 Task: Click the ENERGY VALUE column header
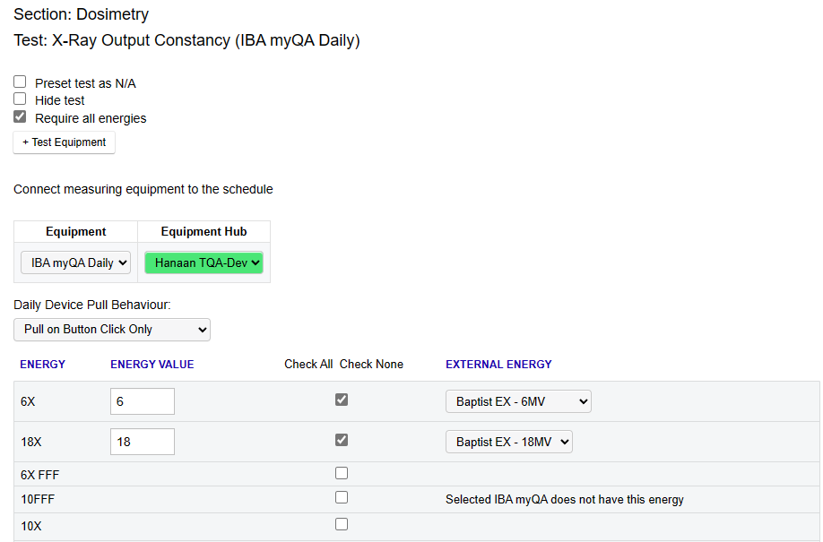click(152, 364)
